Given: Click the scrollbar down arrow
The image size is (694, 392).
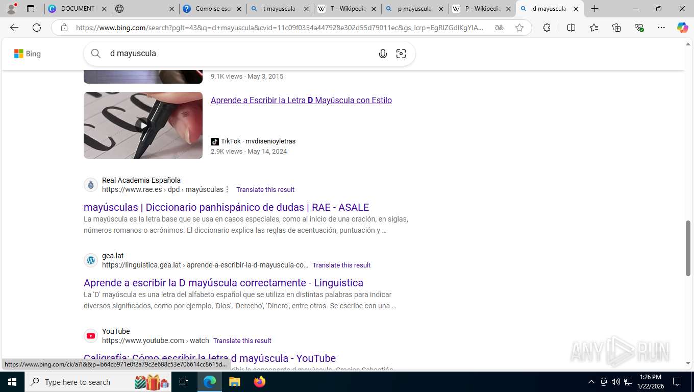Looking at the screenshot, I should (688, 363).
